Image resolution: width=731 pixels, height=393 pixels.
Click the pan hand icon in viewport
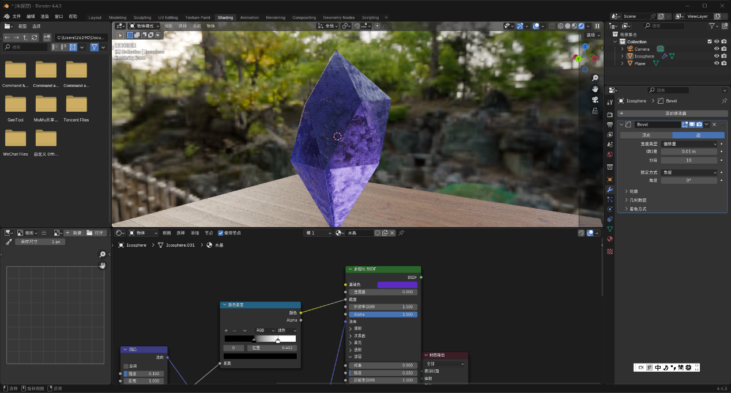click(595, 89)
